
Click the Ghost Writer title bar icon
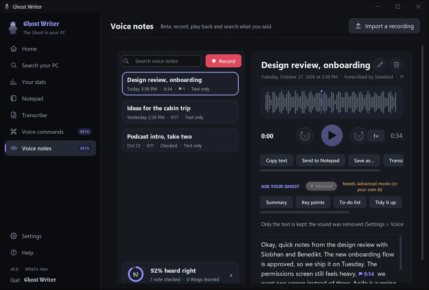click(7, 7)
